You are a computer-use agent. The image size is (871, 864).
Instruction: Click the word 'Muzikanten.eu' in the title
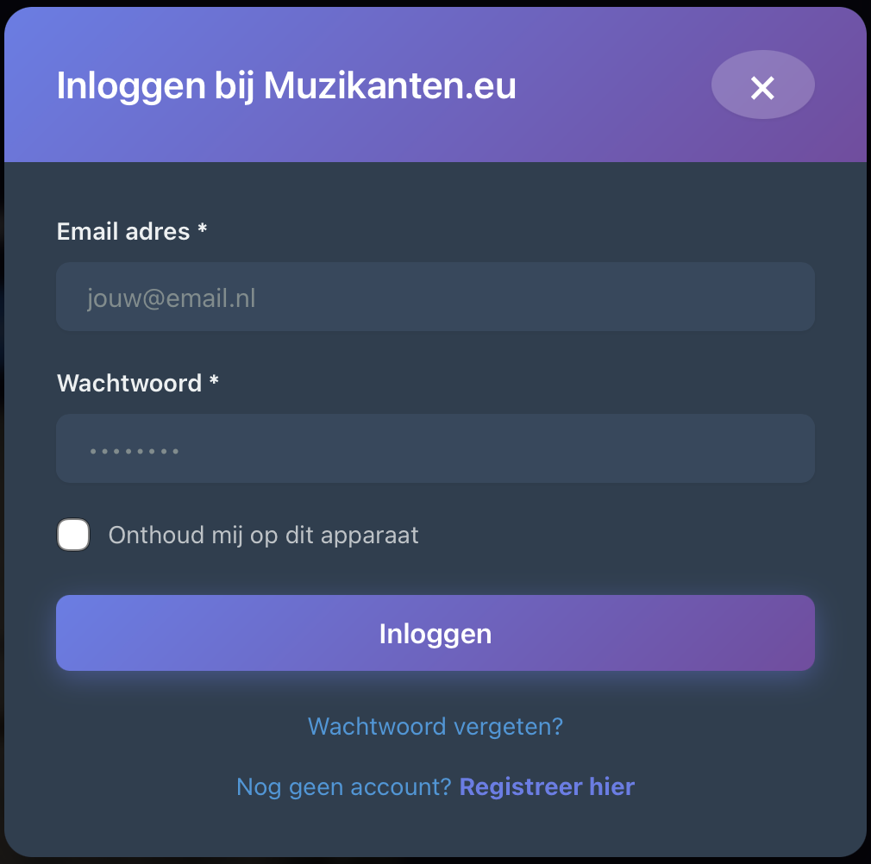[x=390, y=86]
